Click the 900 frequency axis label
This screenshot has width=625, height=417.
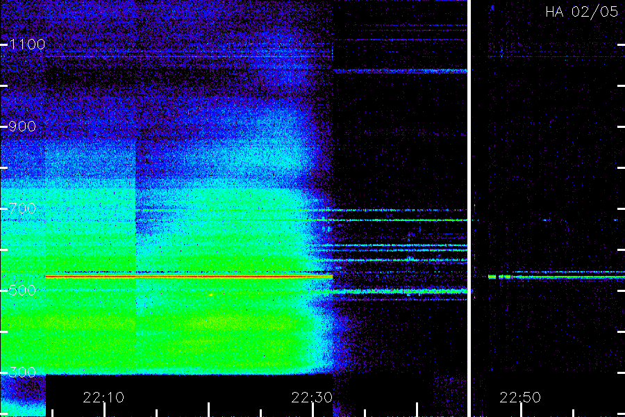22,126
